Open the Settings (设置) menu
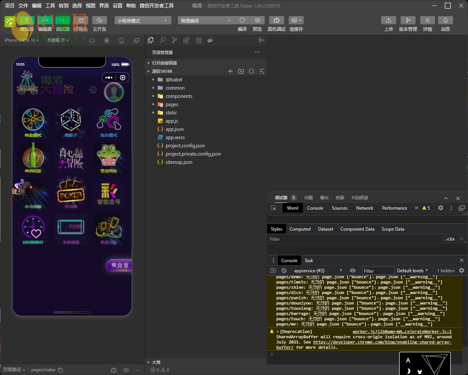The height and width of the screenshot is (375, 468). tap(118, 6)
